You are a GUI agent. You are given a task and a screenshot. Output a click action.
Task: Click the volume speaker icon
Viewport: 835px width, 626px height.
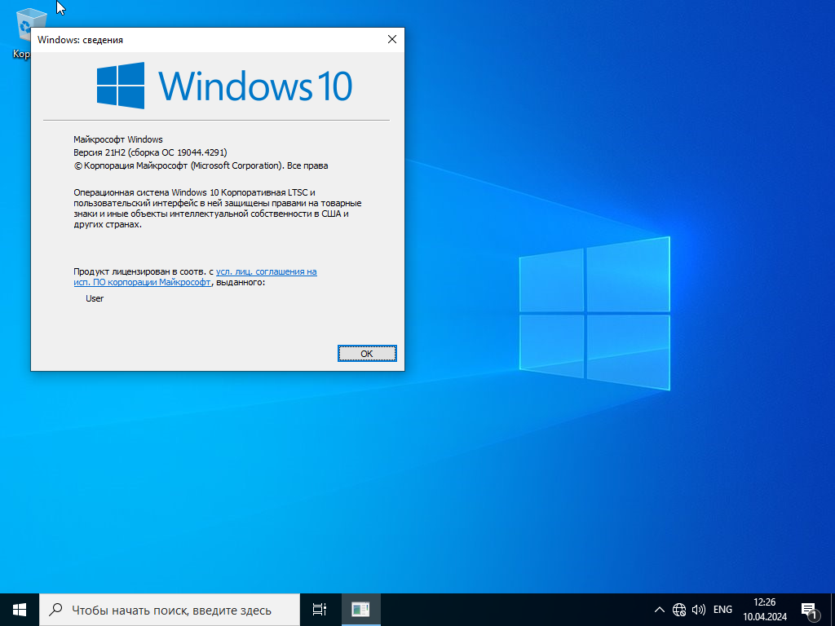699,610
